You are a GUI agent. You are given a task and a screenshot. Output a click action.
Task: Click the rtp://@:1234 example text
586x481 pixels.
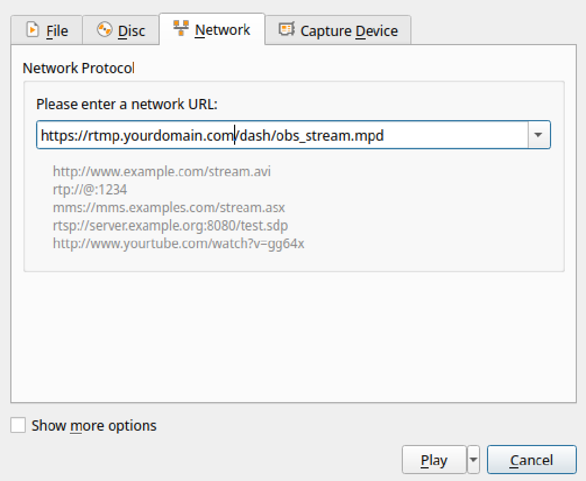pyautogui.click(x=90, y=189)
